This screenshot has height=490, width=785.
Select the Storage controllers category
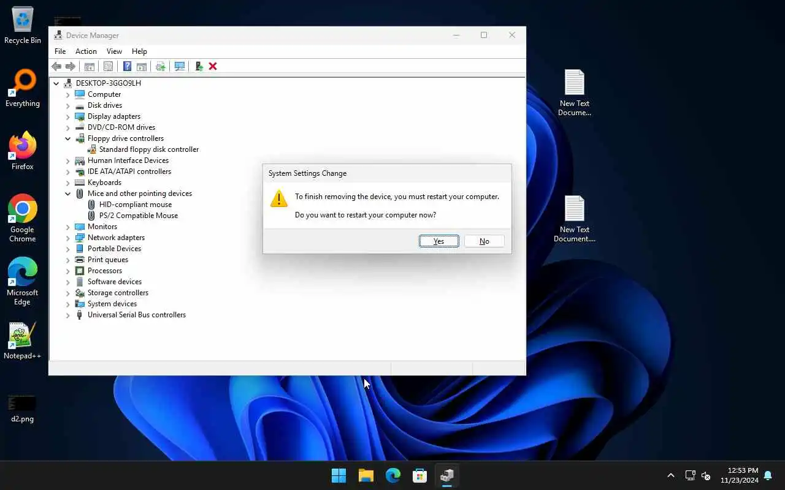[x=118, y=293]
